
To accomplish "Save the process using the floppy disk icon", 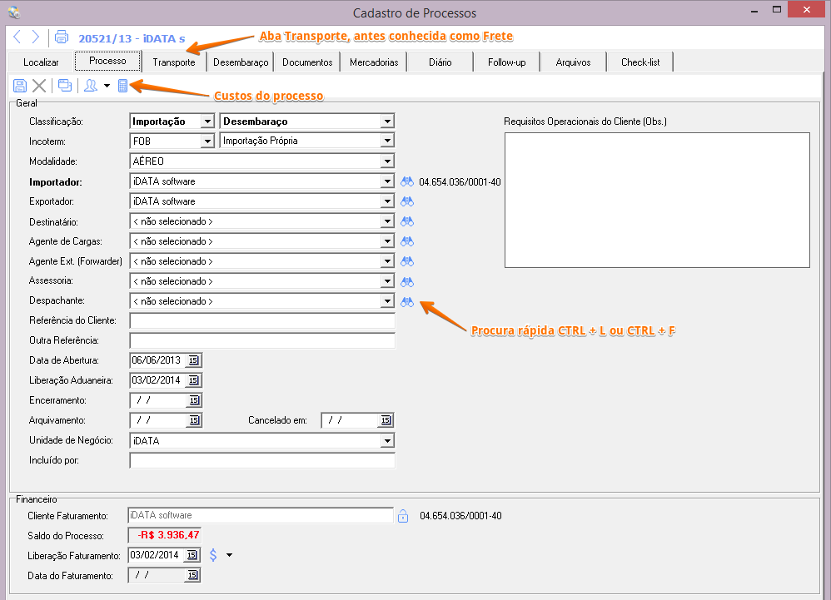I will pyautogui.click(x=19, y=86).
